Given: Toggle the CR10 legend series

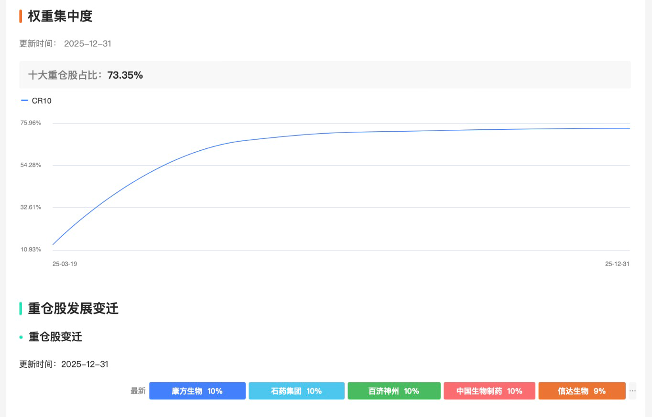Looking at the screenshot, I should tap(42, 101).
